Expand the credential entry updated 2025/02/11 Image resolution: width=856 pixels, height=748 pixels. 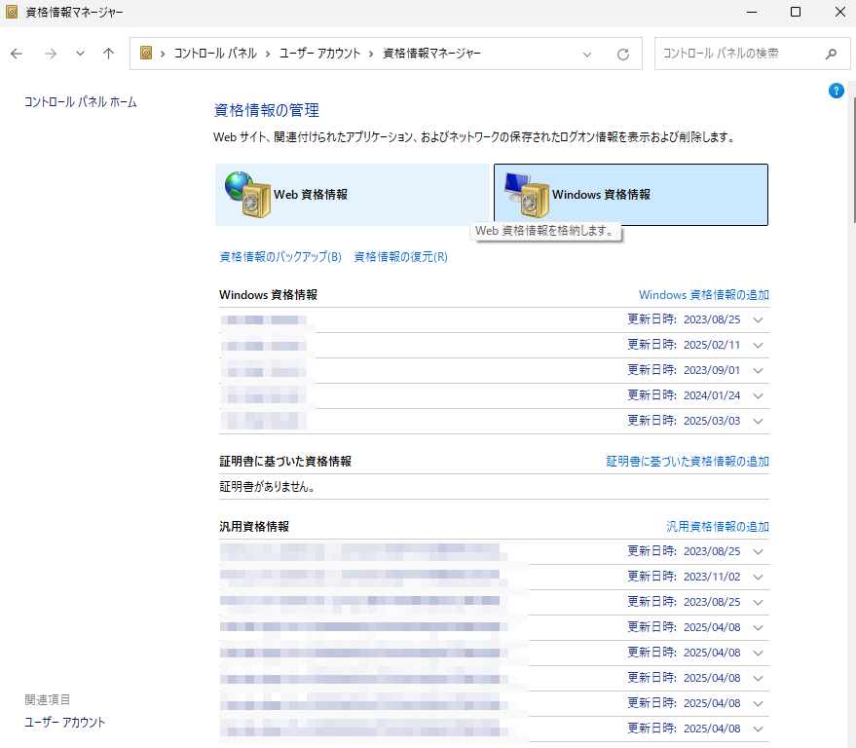pos(759,345)
